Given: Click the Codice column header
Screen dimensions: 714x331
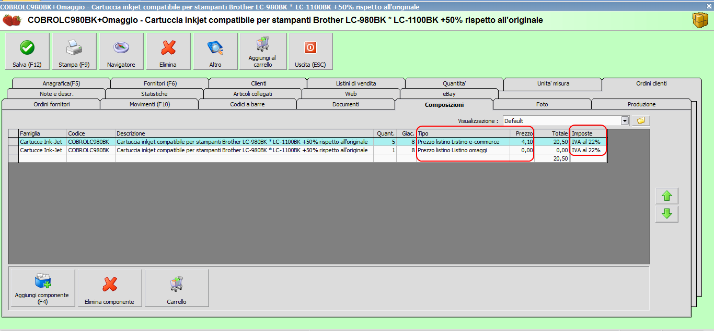Looking at the screenshot, I should 91,133.
